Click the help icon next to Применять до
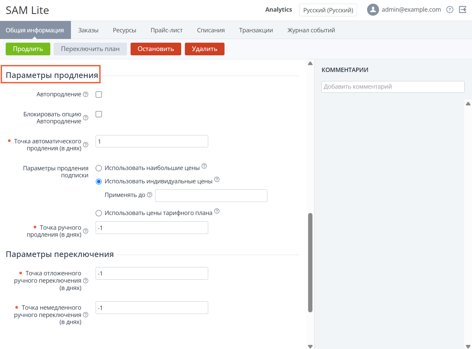The width and height of the screenshot is (472, 349). [150, 195]
